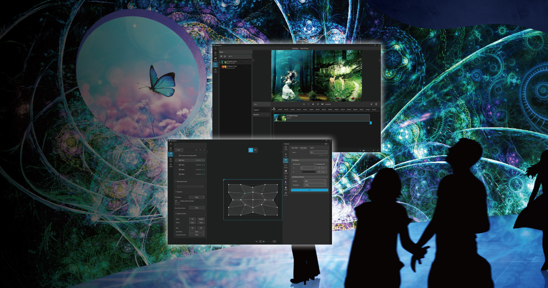
Task: Switch to the Online Preview tab
Action: coord(304,48)
